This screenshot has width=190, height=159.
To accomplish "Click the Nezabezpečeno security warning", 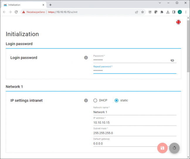I will point(33,12).
